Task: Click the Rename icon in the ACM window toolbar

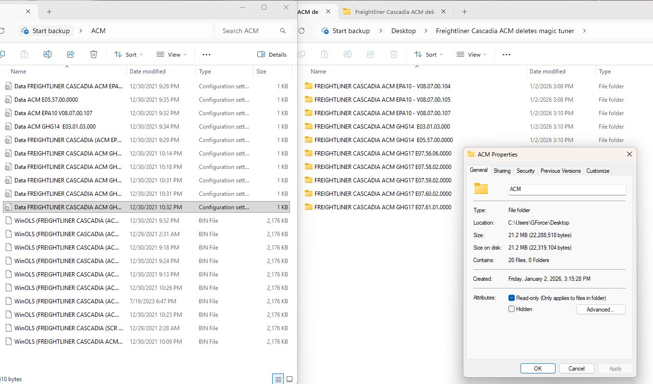Action: pyautogui.click(x=48, y=55)
